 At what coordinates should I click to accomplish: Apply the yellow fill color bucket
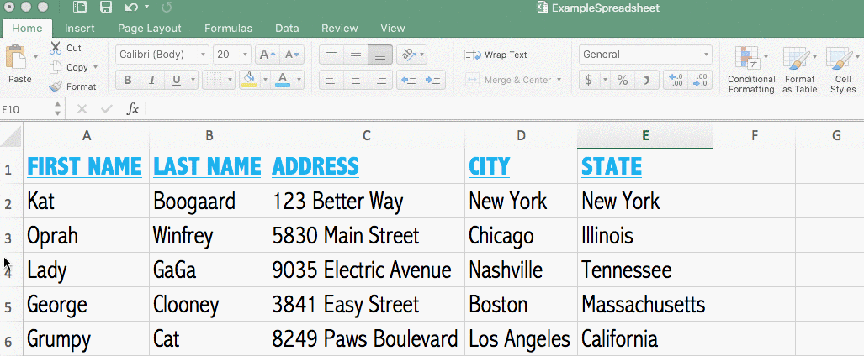coord(249,81)
